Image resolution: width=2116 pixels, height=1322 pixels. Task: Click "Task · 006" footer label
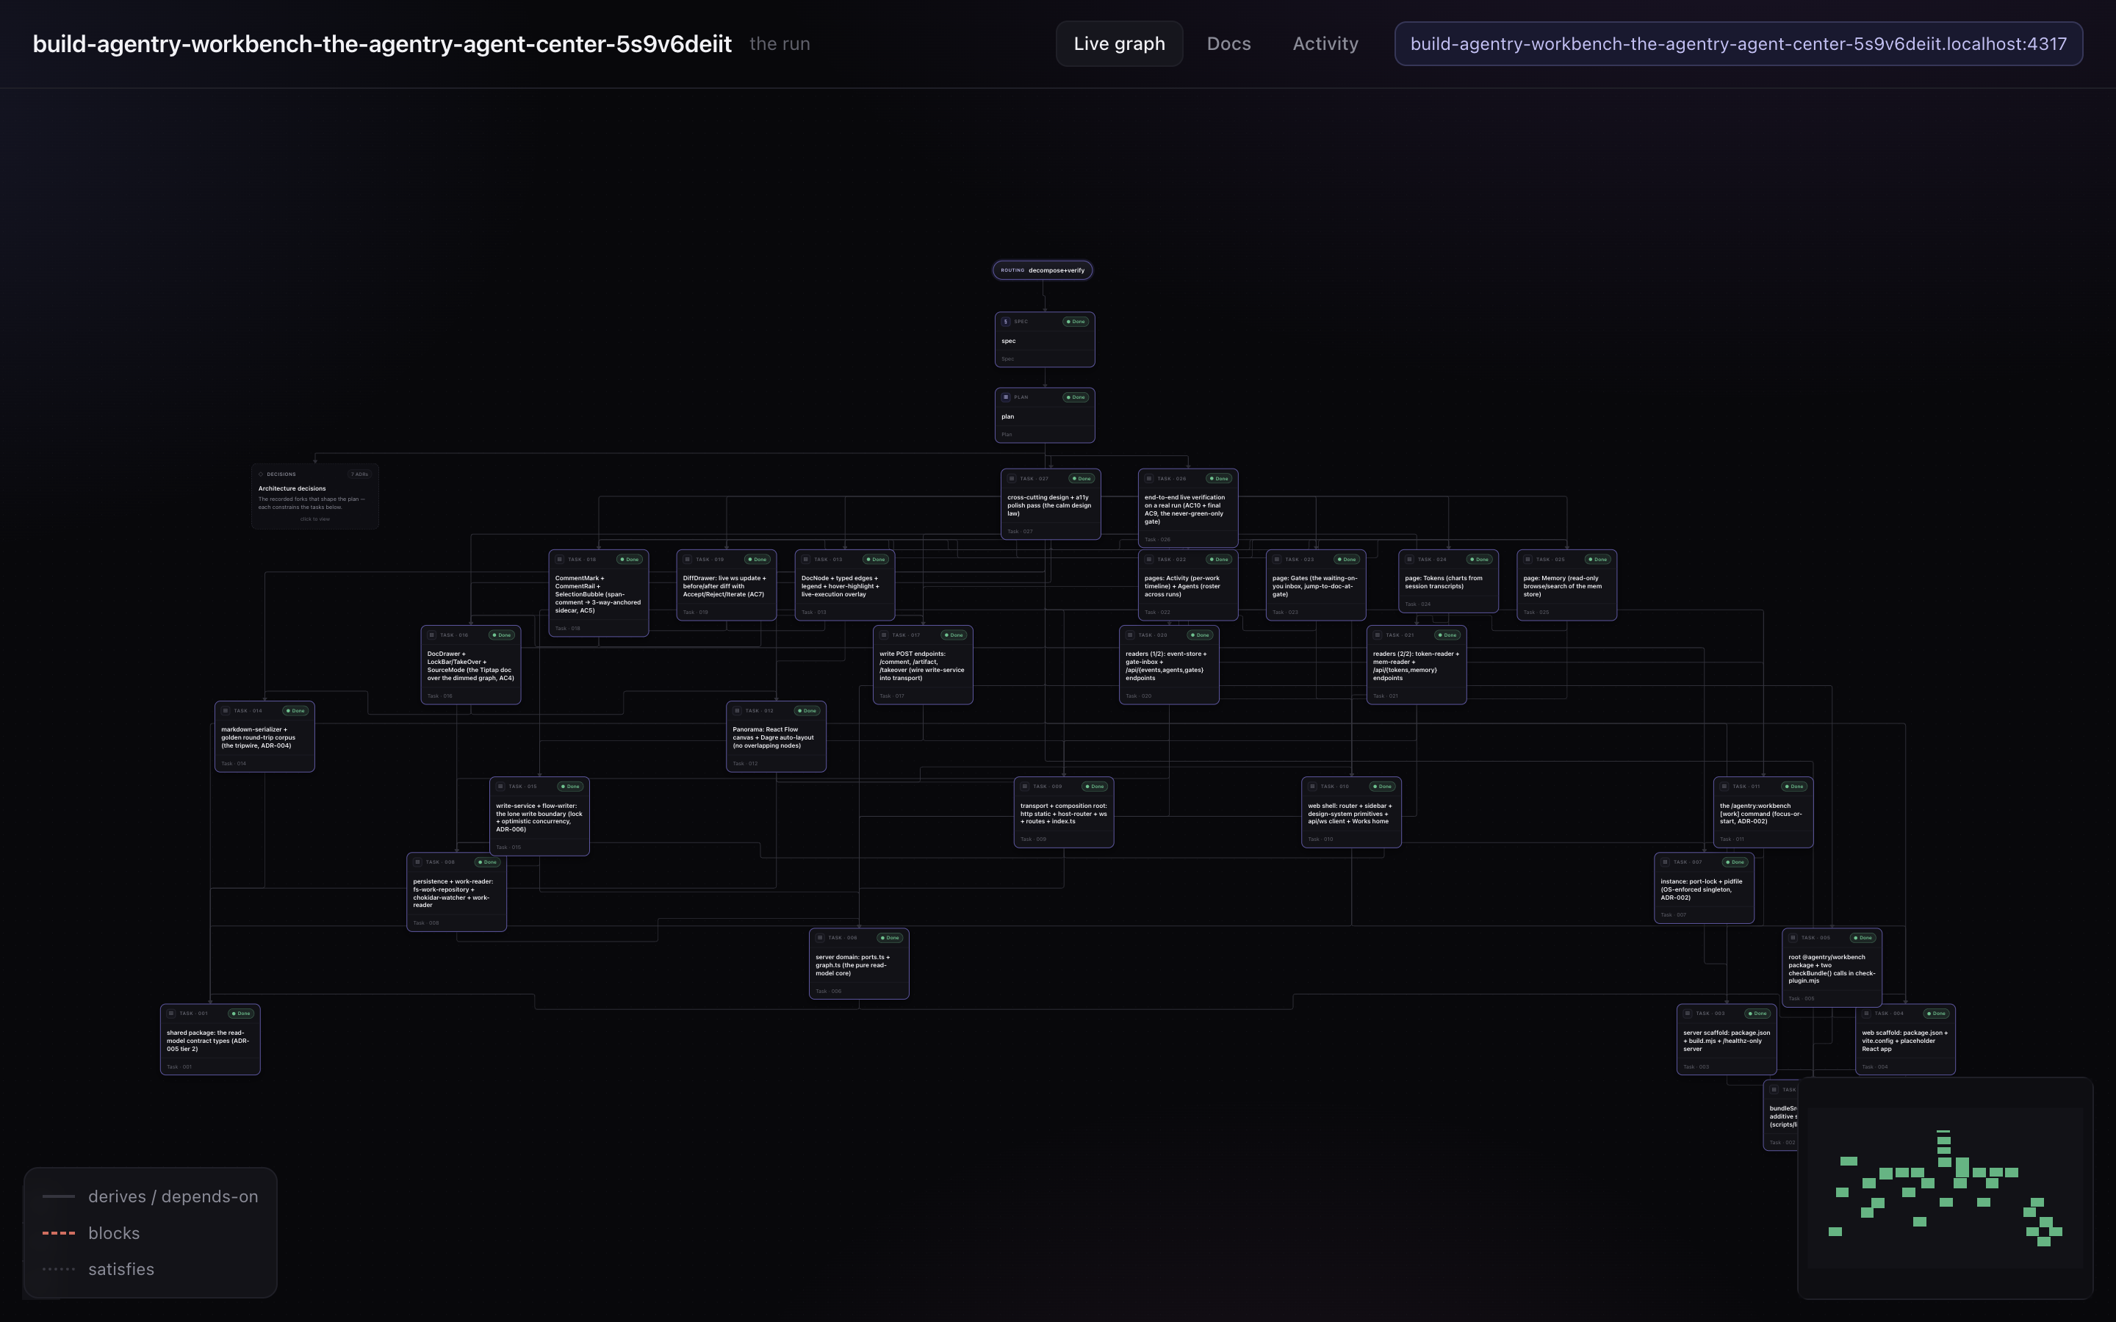(x=828, y=991)
